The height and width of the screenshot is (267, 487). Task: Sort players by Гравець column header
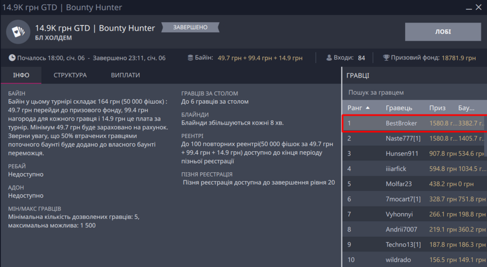pos(399,107)
